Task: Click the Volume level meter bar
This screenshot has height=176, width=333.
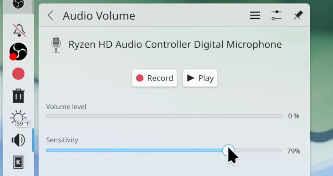Action: pyautogui.click(x=164, y=116)
